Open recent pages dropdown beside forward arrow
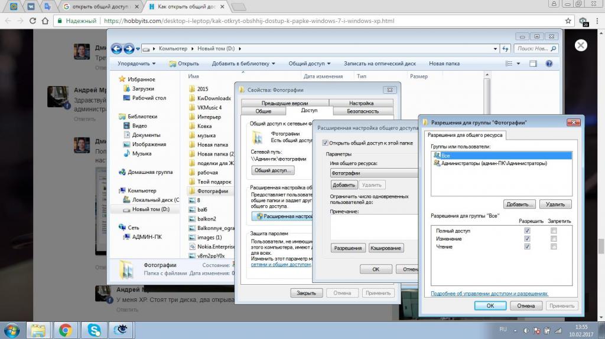The image size is (605, 339). coord(138,49)
